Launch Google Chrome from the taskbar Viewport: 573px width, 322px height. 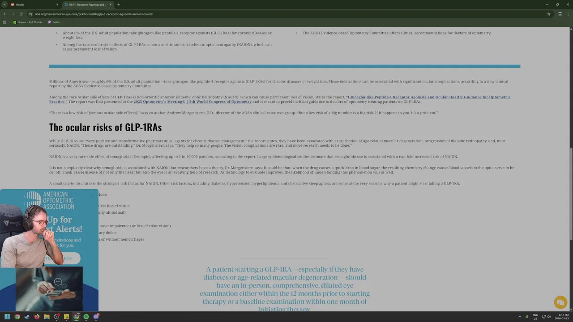[x=17, y=317]
